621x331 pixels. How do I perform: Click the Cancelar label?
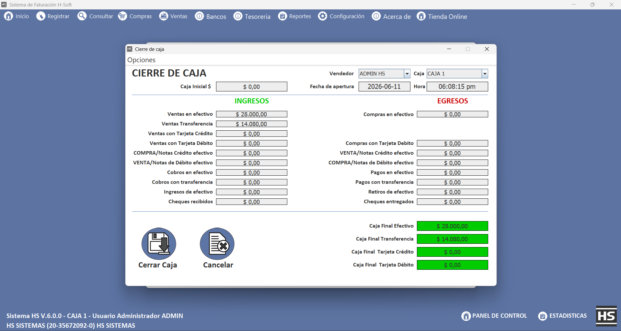click(218, 265)
